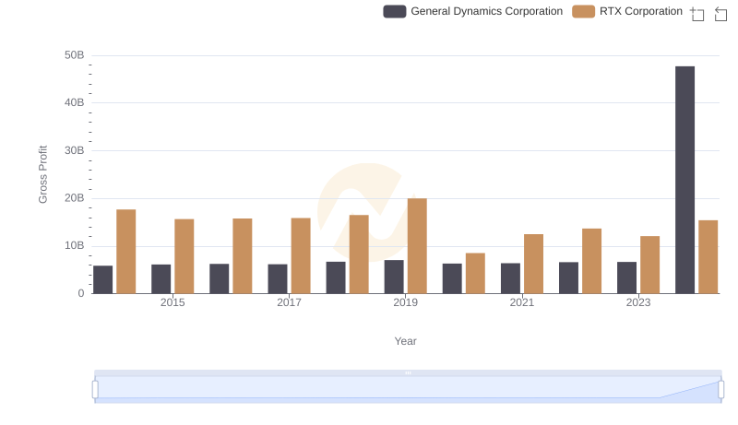Toggle General Dynamics Corporation legend swatch
738x425 pixels.
pos(395,11)
